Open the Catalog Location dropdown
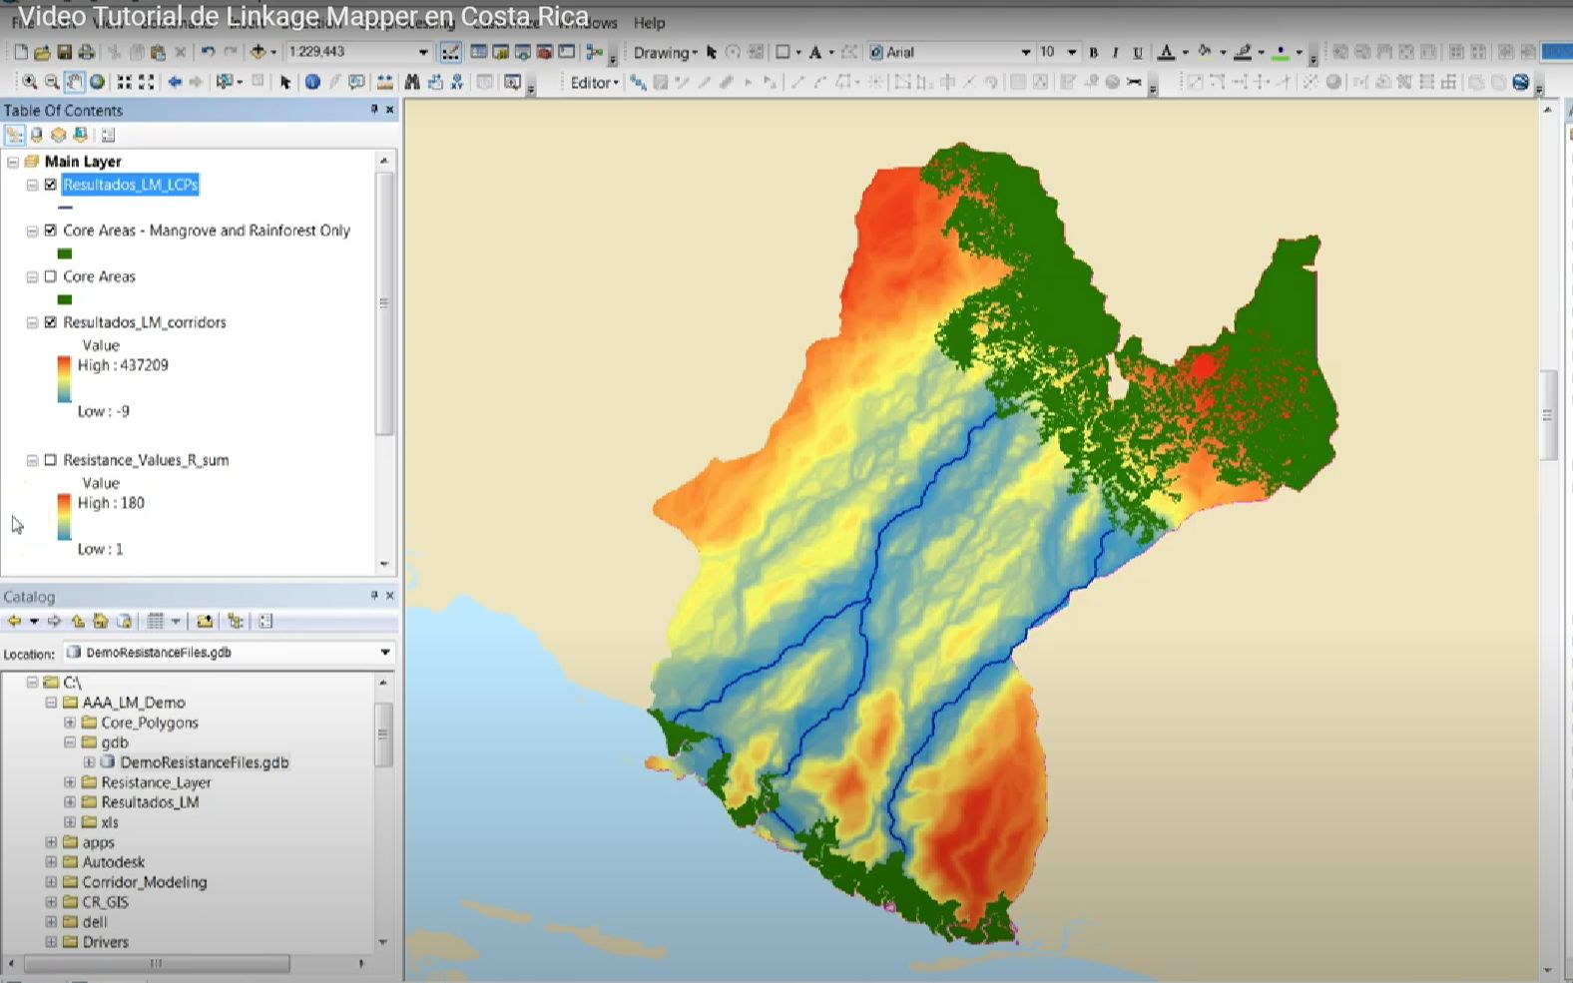The image size is (1573, 983). pyautogui.click(x=385, y=653)
